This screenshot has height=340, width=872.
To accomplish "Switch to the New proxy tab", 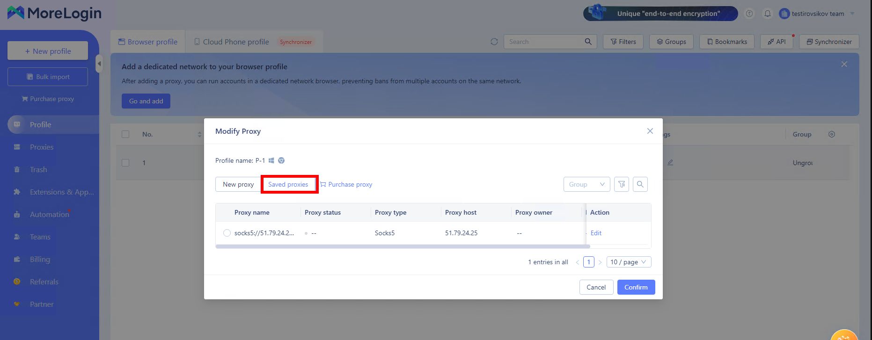I will (238, 184).
